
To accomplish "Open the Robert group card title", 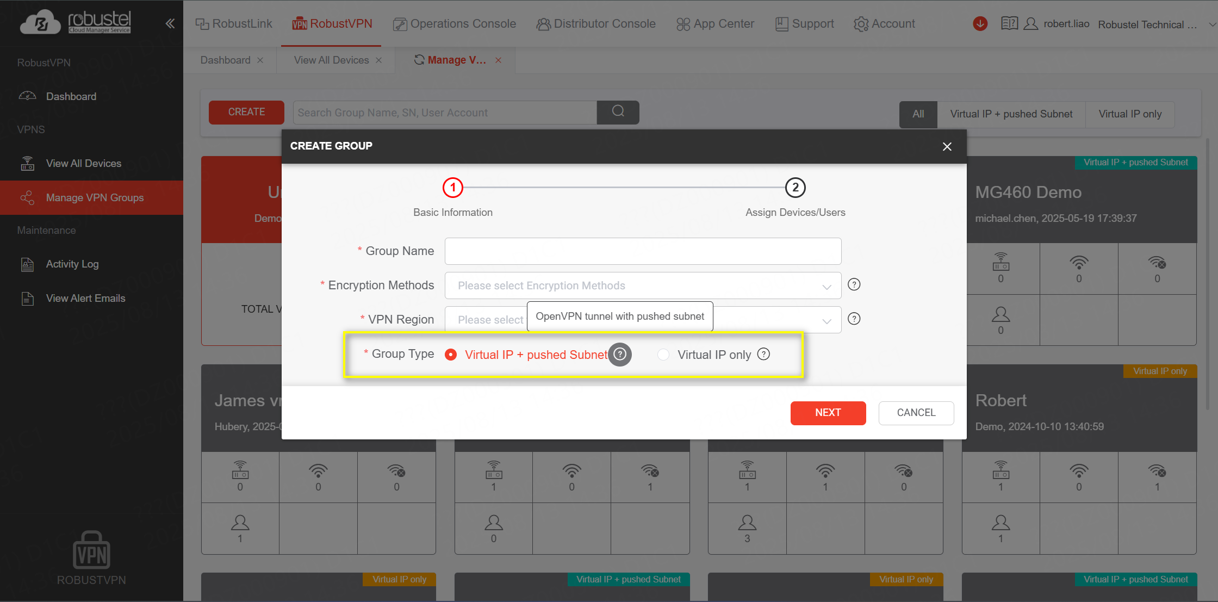I will pos(1000,400).
